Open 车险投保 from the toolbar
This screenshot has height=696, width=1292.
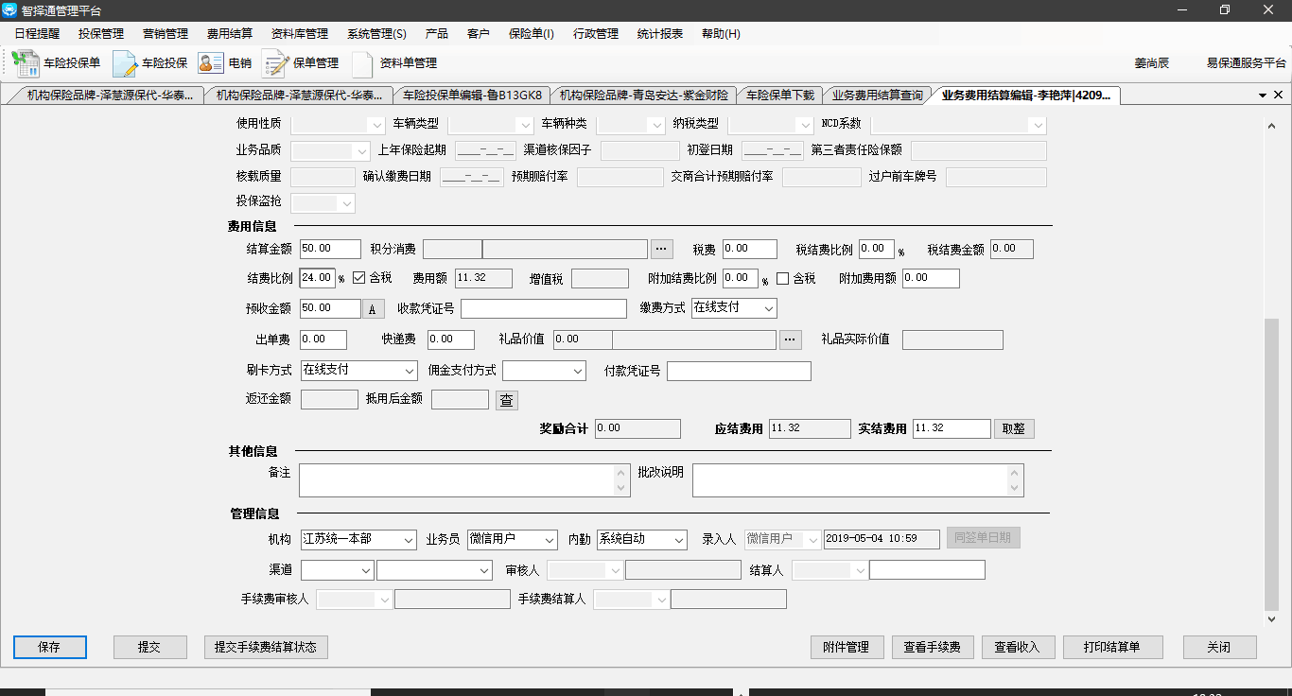(x=125, y=63)
